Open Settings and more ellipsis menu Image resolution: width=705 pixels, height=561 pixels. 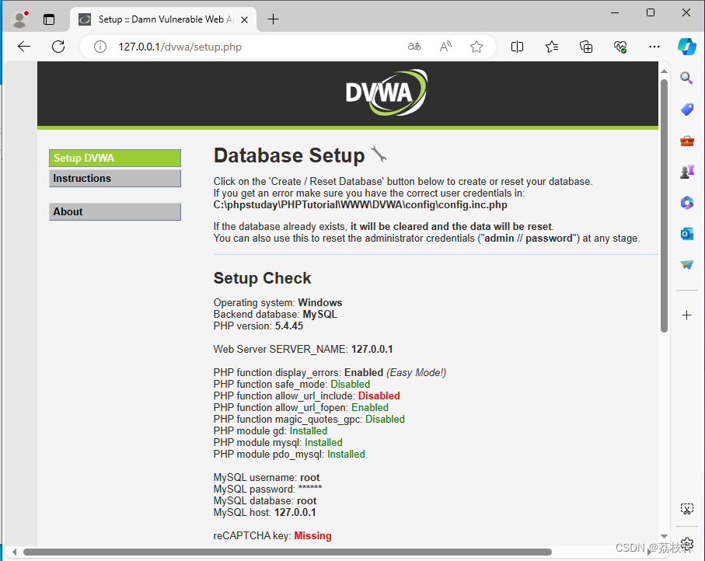654,47
